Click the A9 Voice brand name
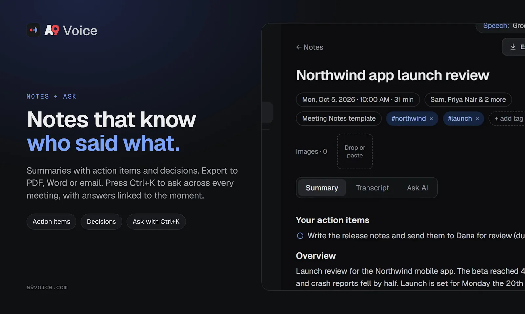 point(71,31)
